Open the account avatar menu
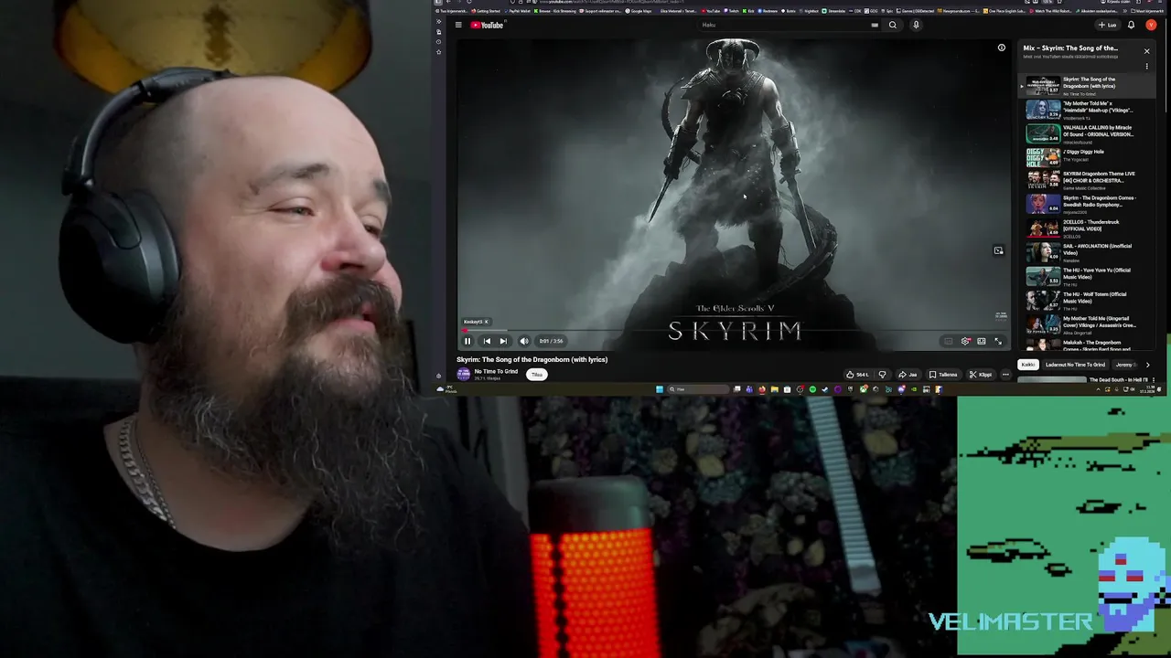Viewport: 1171px width, 658px height. click(1151, 25)
